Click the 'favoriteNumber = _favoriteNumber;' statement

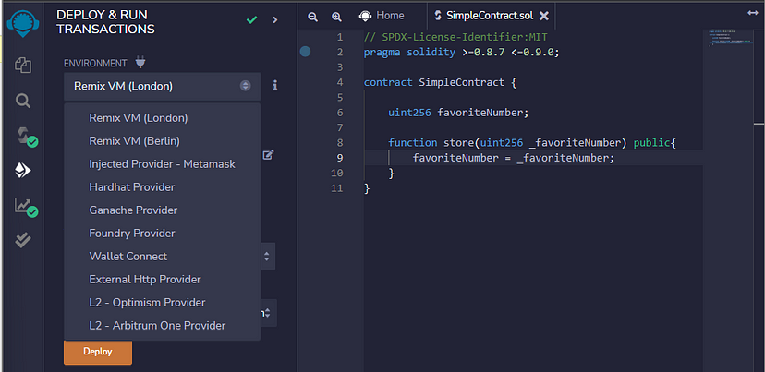[514, 158]
